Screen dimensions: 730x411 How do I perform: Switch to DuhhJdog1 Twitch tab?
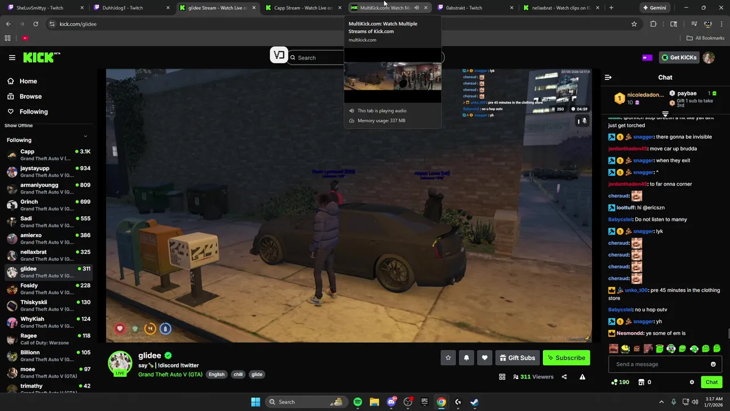click(131, 8)
